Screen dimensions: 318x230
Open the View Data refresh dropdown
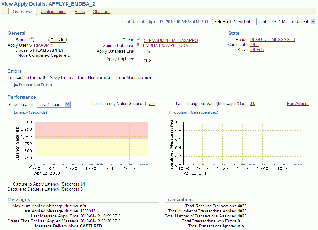click(286, 22)
